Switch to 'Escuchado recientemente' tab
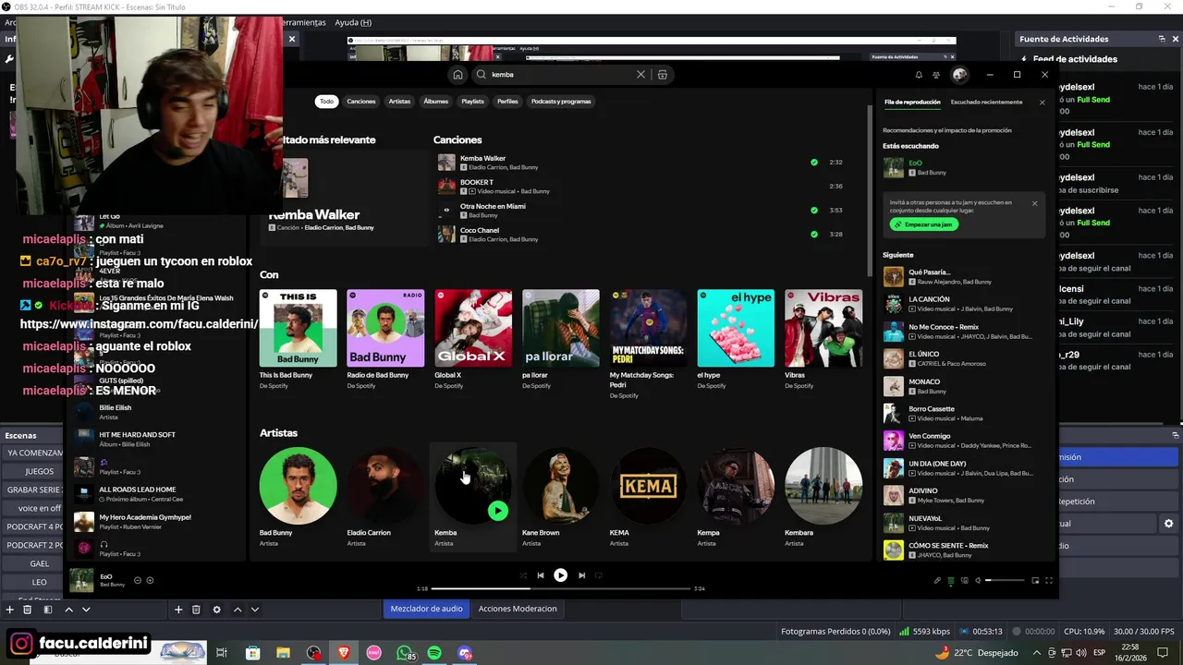This screenshot has height=665, width=1183. click(986, 103)
